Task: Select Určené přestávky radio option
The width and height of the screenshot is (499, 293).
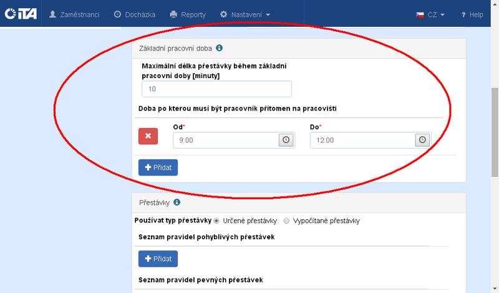Action: 216,221
